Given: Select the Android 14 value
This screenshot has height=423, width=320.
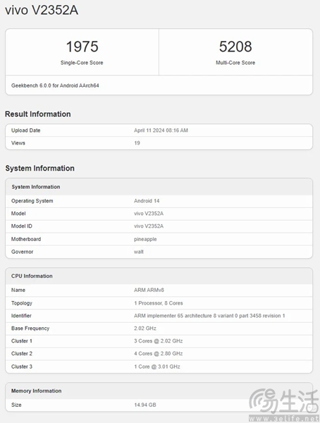Looking at the screenshot, I should click(x=147, y=201).
